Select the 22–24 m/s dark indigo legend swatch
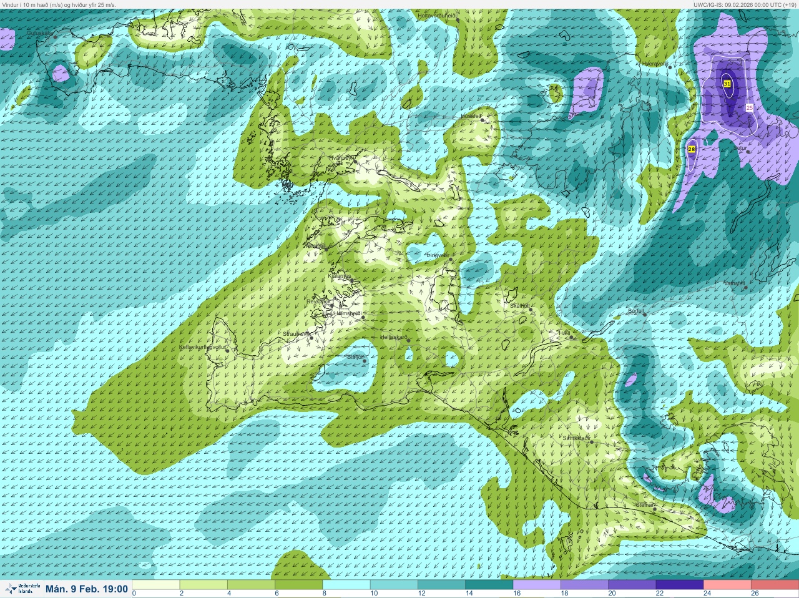 [680, 584]
